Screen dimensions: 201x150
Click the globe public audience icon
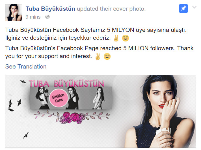click(47, 17)
